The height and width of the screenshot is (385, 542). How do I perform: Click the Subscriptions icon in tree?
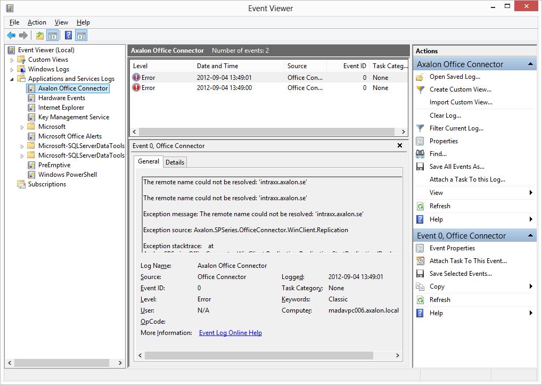click(21, 184)
